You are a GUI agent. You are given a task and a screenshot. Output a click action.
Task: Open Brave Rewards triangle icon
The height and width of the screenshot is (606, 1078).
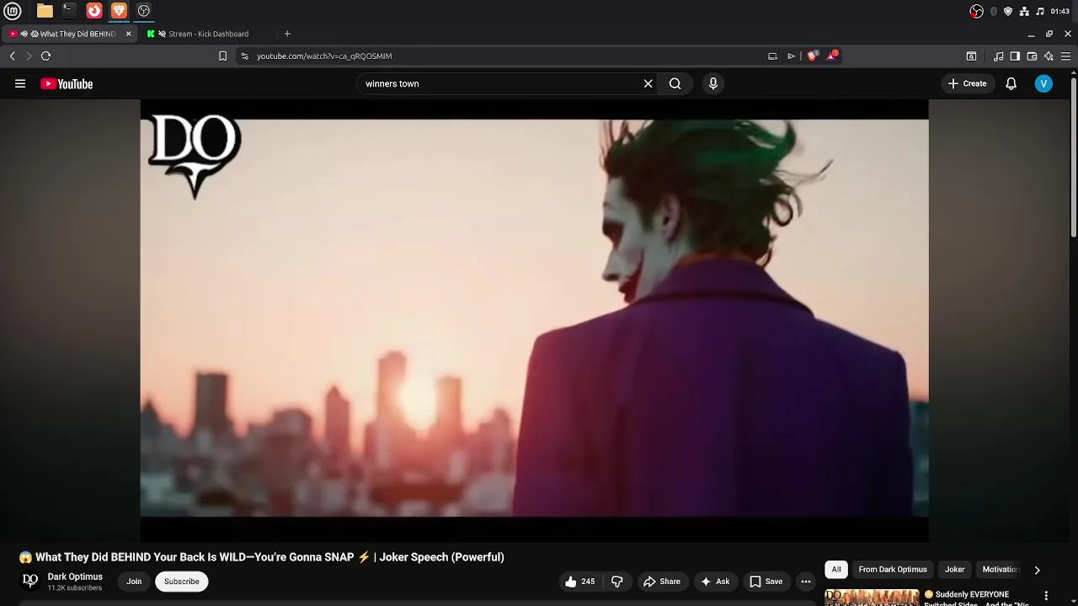[832, 56]
